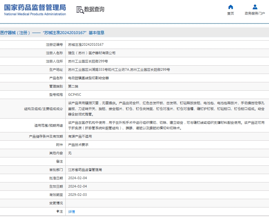Image resolution: width=269 pixels, height=218 pixels.
Task: Click the home (首页) house icon
Action: (231, 7)
